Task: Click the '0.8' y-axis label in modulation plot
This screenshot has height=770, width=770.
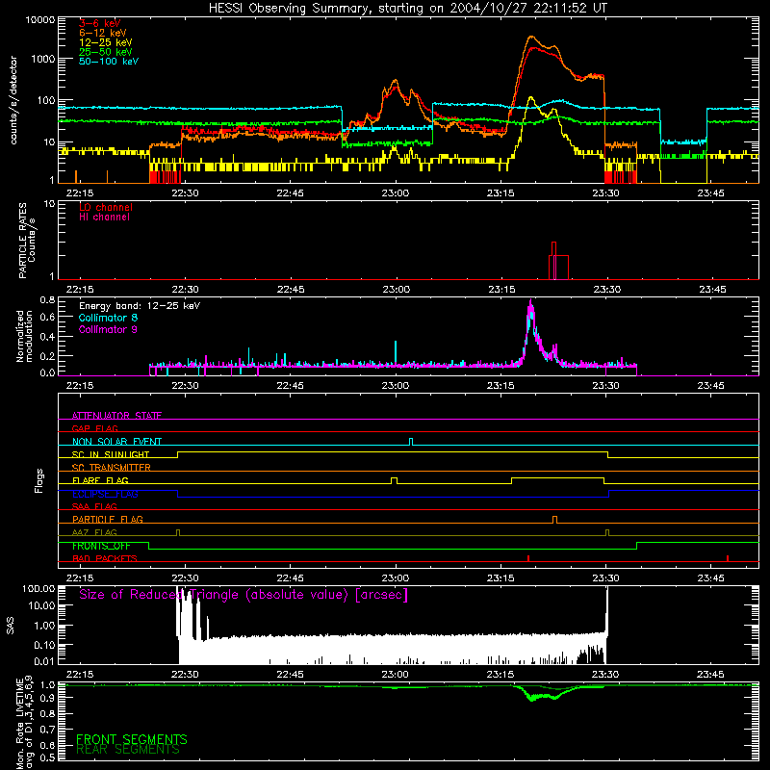Action: pos(47,299)
